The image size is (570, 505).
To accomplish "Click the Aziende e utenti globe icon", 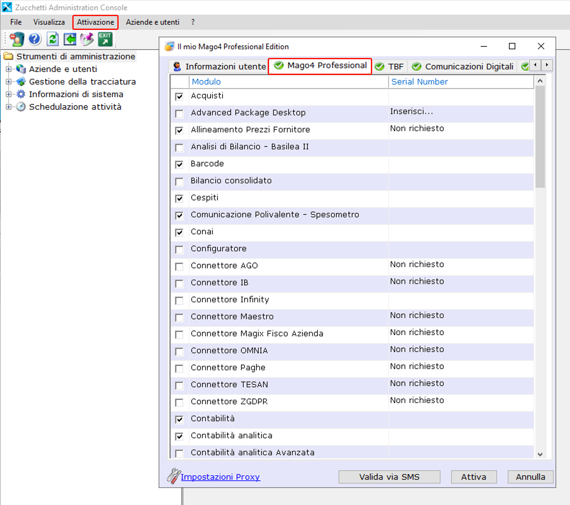I will (x=21, y=69).
